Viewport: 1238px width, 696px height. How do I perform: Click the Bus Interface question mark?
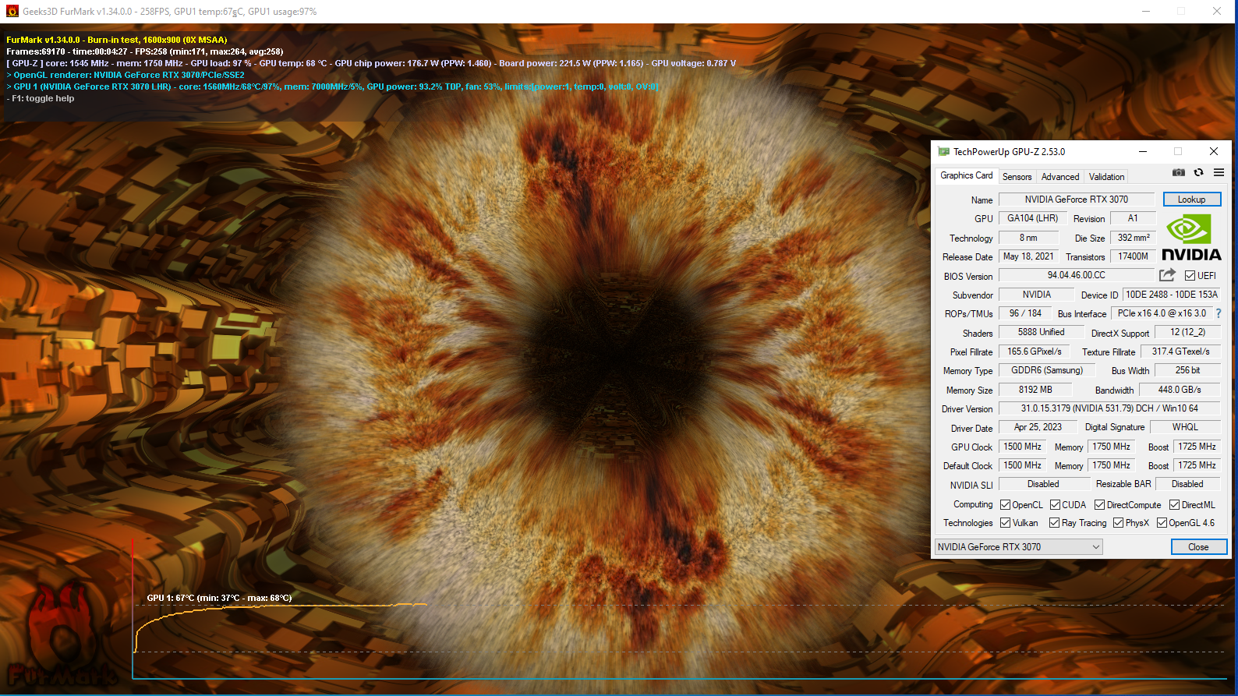(1219, 313)
